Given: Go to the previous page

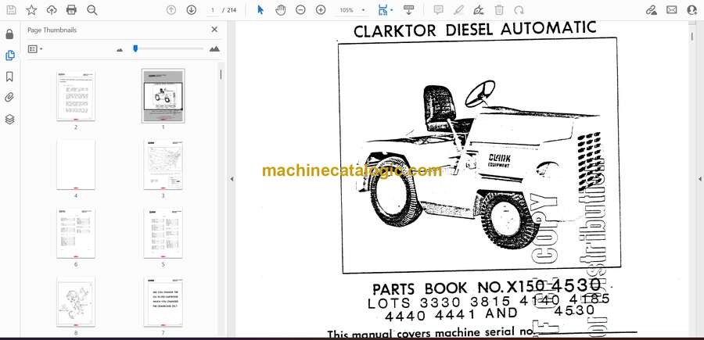Looking at the screenshot, I should pos(171,10).
